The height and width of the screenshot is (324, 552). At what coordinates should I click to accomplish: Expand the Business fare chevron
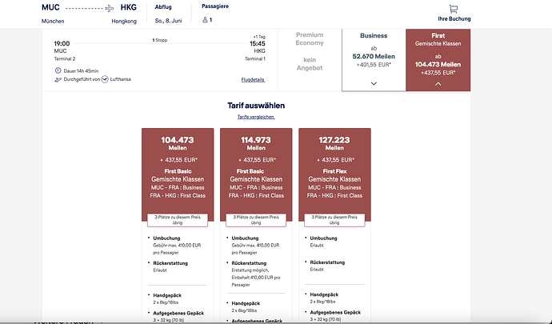374,83
